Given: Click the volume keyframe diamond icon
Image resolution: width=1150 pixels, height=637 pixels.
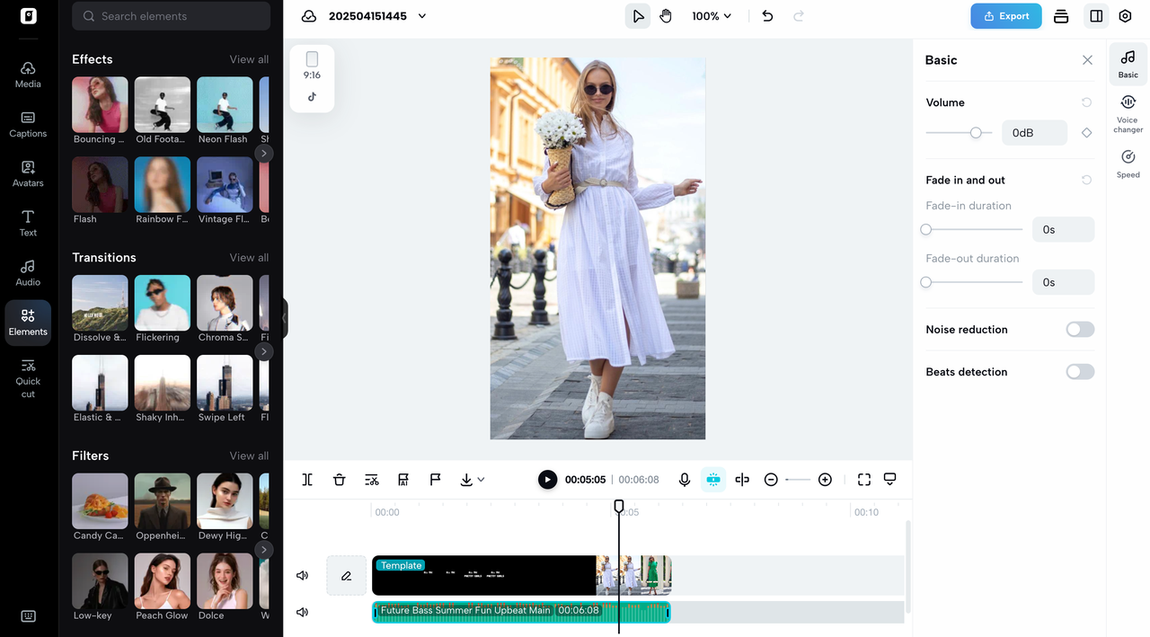Looking at the screenshot, I should coord(1086,133).
